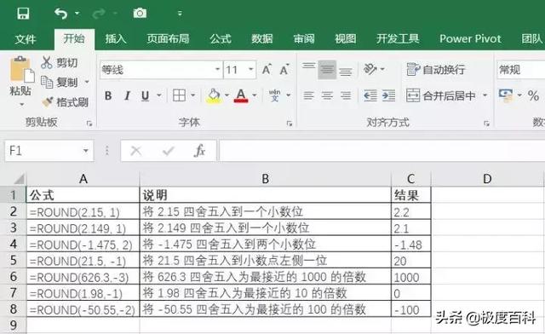Open the 页面布局 tab
545x334 pixels.
(168, 38)
